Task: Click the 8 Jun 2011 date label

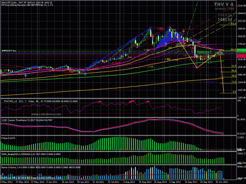Action: pos(52,182)
